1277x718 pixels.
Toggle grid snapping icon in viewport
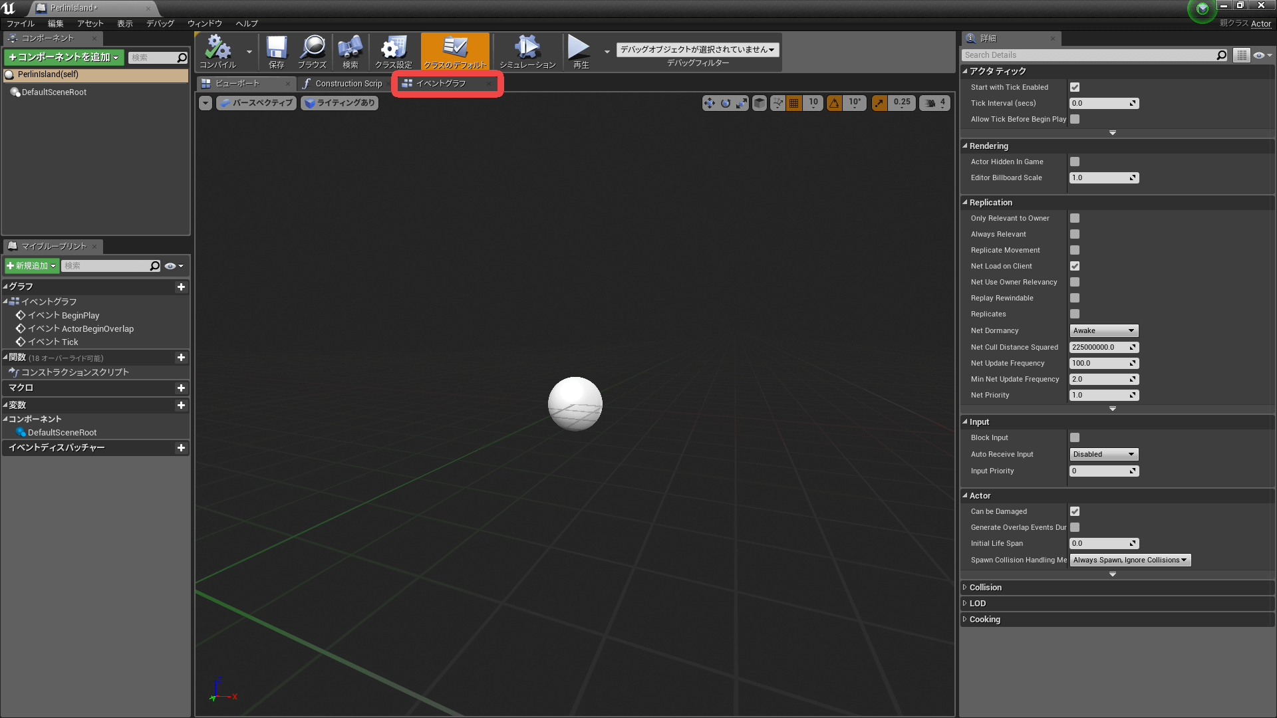[793, 103]
